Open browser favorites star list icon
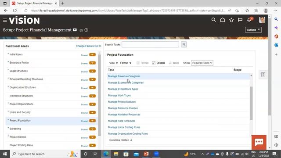Screen dimensions: 281x158 [x=247, y=11]
